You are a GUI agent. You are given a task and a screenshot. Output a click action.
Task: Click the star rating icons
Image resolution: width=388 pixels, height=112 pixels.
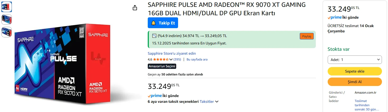pyautogui.click(x=161, y=59)
